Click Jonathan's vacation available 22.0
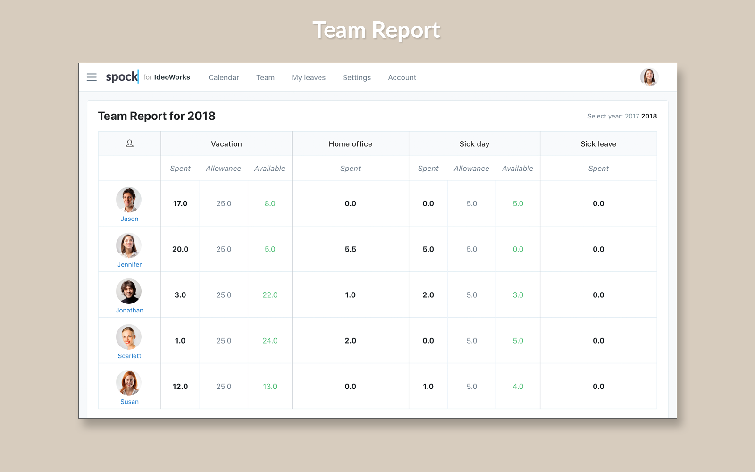The height and width of the screenshot is (472, 755). click(270, 295)
